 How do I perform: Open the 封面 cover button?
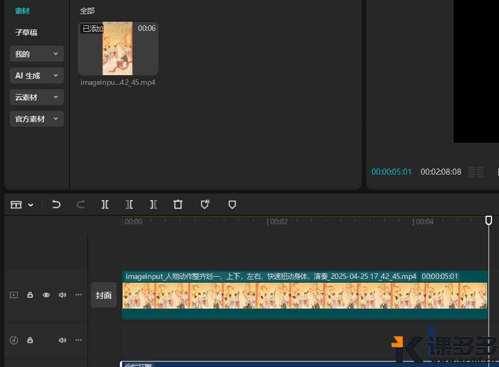pos(104,295)
